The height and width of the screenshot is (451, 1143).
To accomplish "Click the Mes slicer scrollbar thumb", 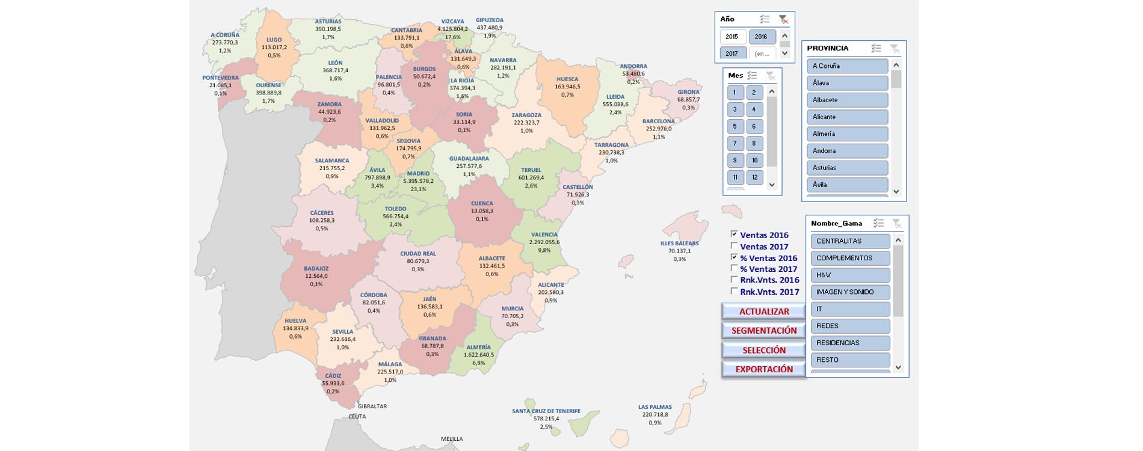I will (772, 131).
